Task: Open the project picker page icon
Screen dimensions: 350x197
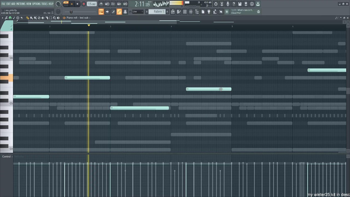Action: [203, 11]
